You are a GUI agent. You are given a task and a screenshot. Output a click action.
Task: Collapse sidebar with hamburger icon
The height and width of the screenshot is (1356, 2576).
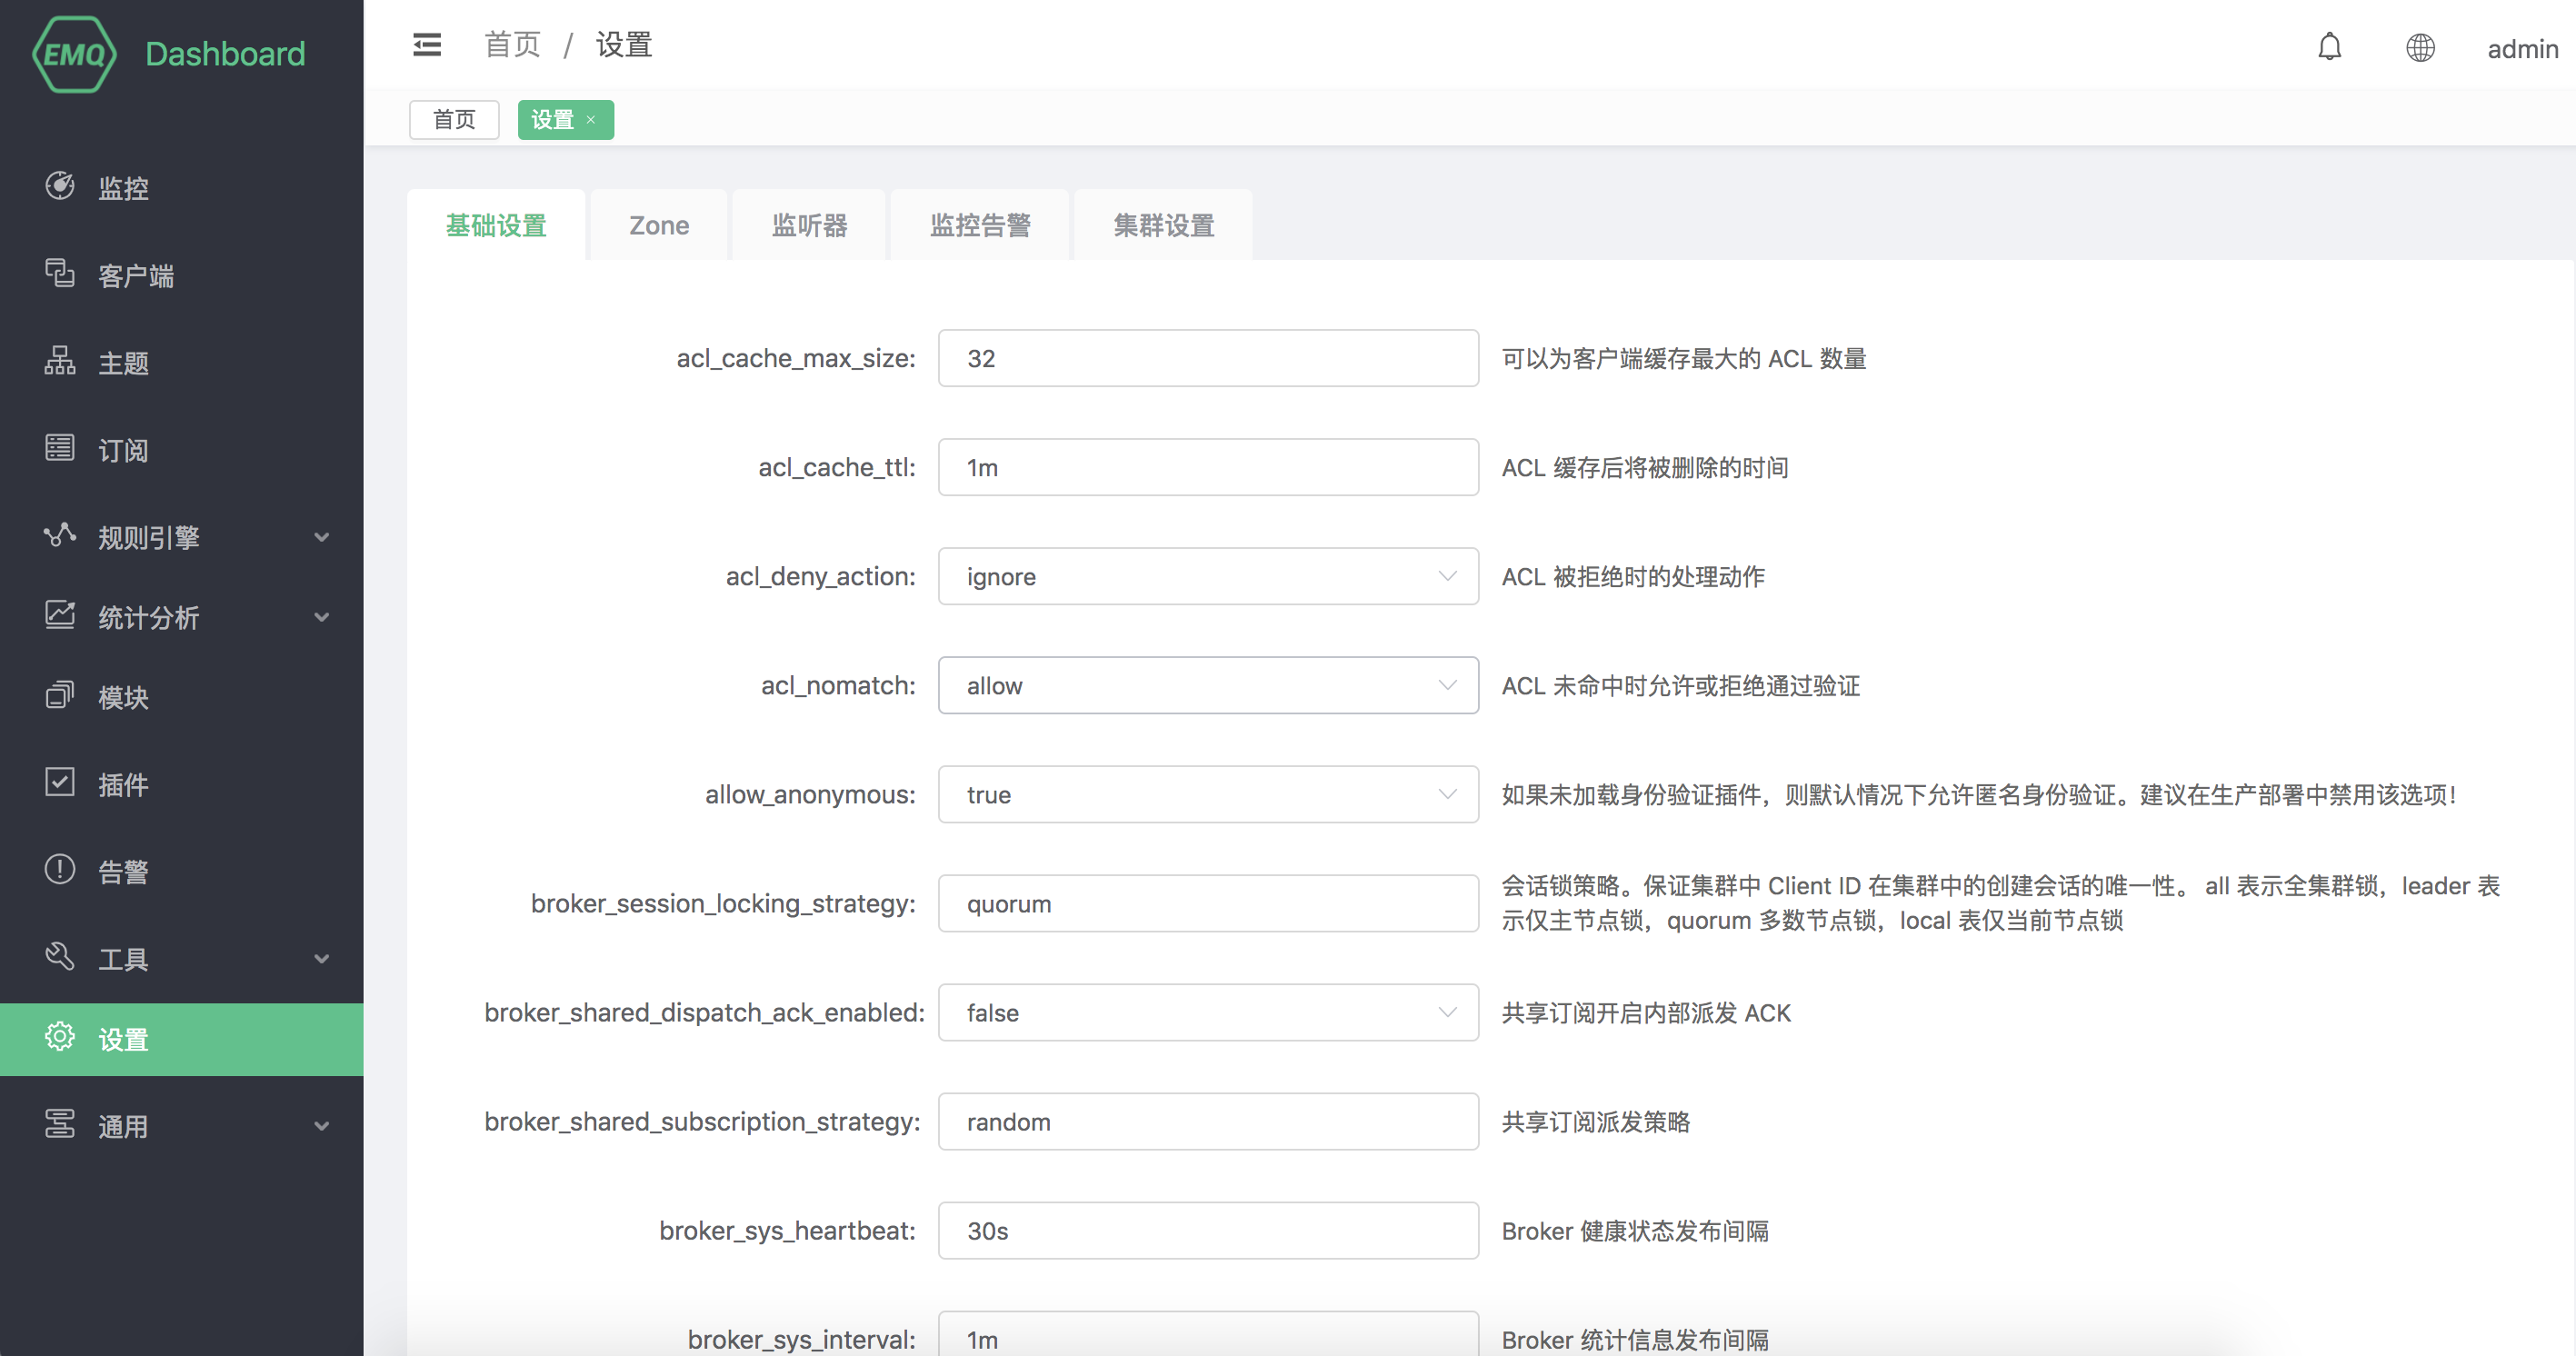(x=427, y=45)
